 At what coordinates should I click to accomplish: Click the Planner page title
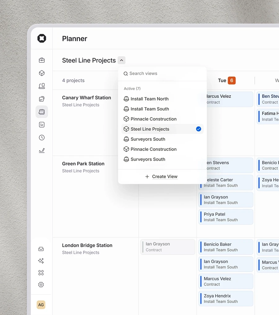click(75, 39)
